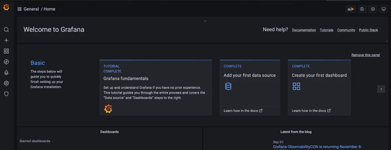Open Grafana ObservabilityCON blog post link
This screenshot has width=391, height=150.
317,147
